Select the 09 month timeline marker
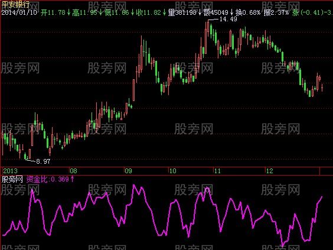 tap(128, 171)
